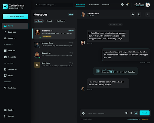
Task: Click the JD avatar for John Doe
Action: click(x=37, y=65)
